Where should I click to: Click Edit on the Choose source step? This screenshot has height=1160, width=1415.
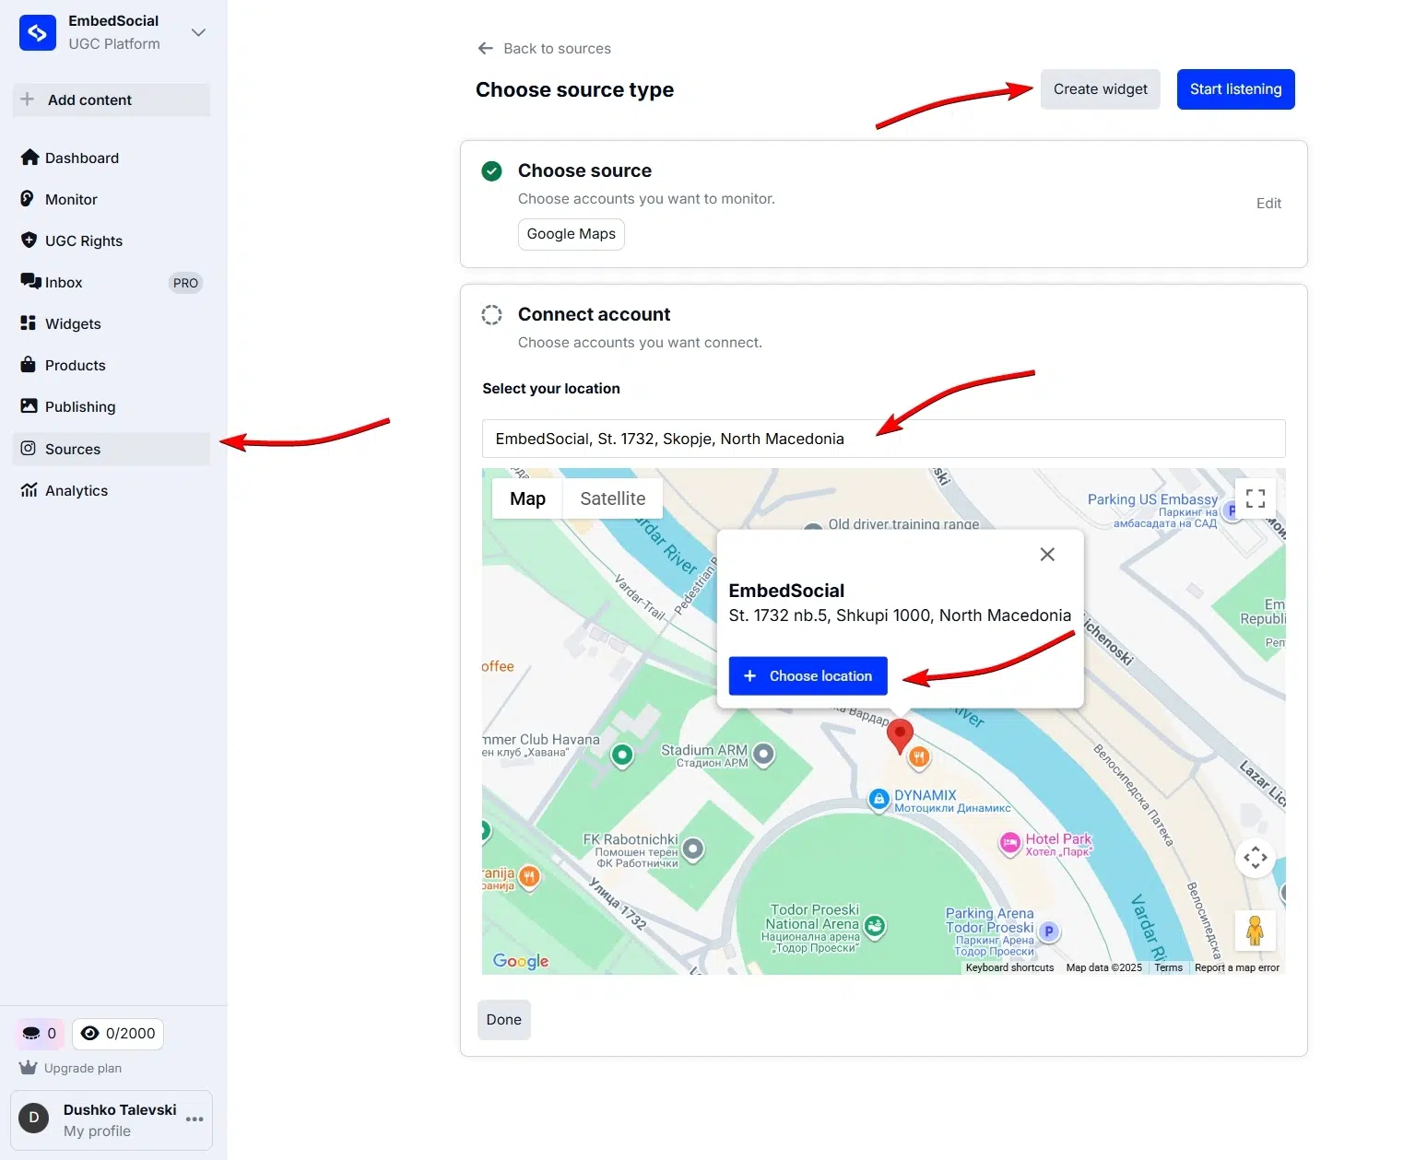(1268, 203)
